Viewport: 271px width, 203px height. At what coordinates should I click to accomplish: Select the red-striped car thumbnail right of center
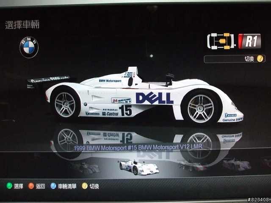click(192, 165)
